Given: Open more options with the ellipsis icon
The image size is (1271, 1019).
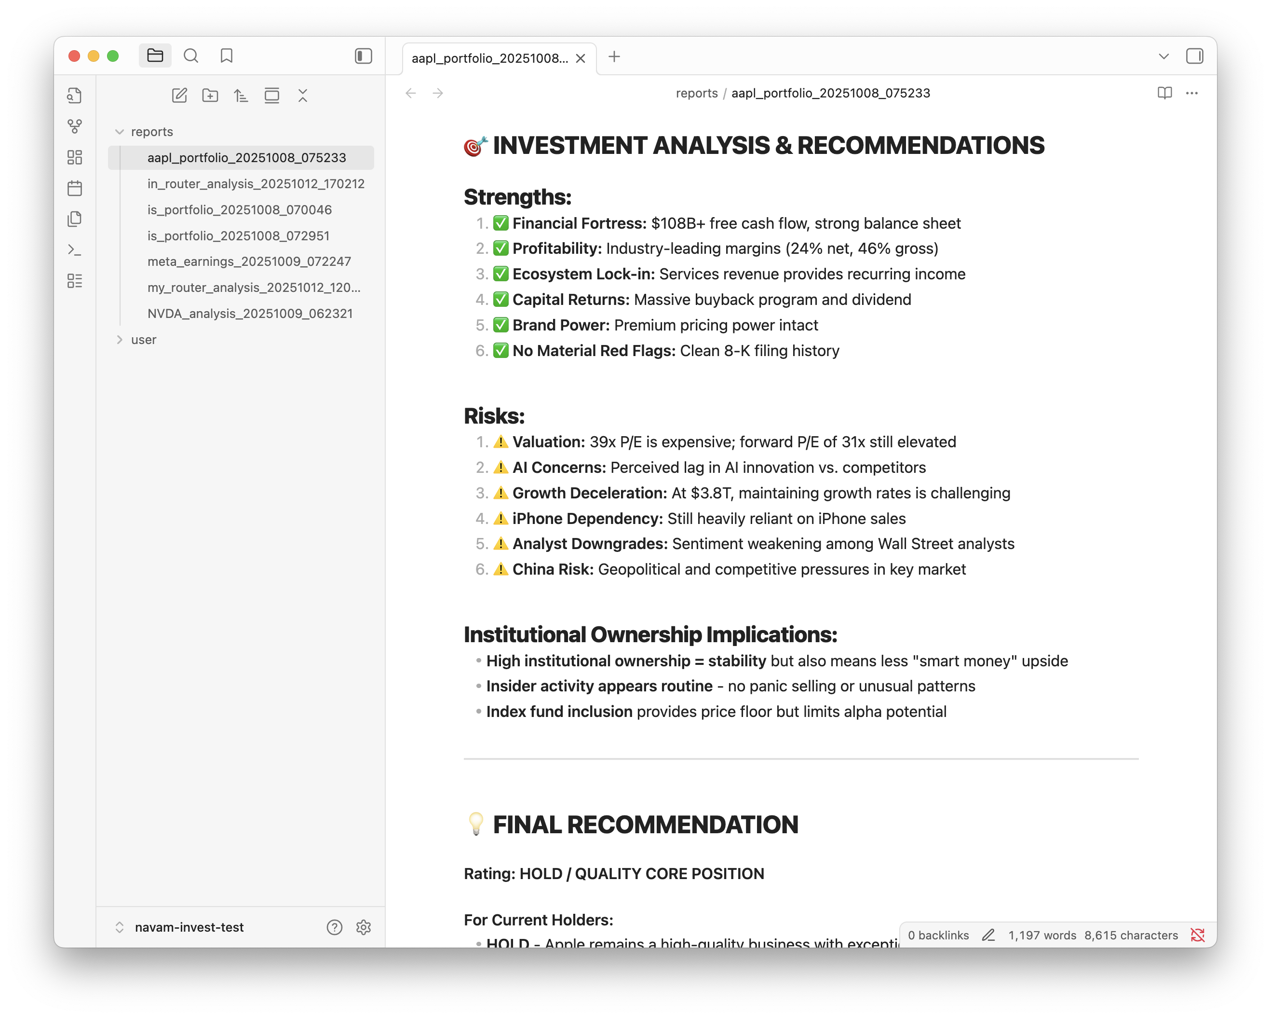Looking at the screenshot, I should coord(1192,93).
